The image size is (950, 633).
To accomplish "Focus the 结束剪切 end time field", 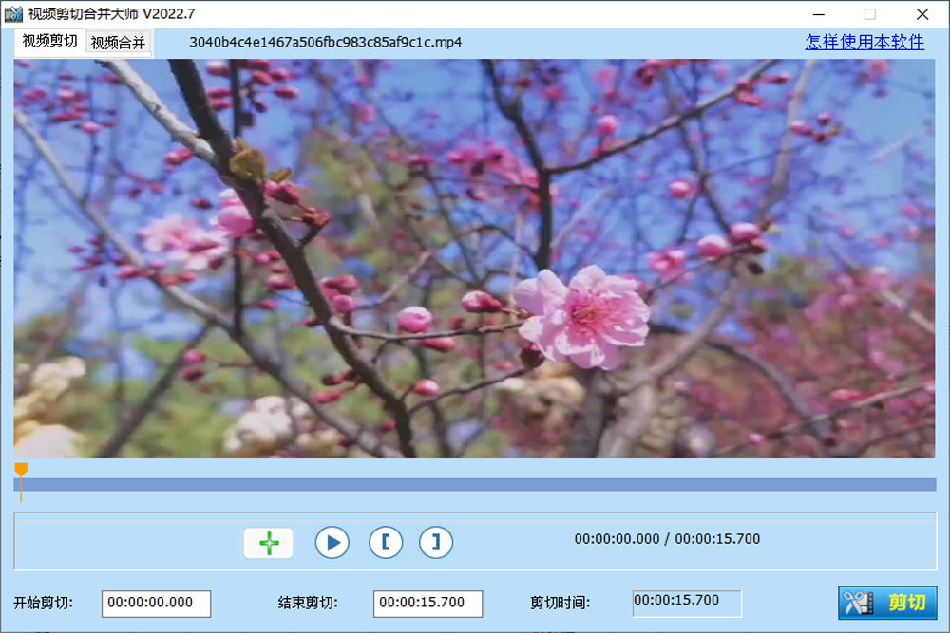I will 427,604.
